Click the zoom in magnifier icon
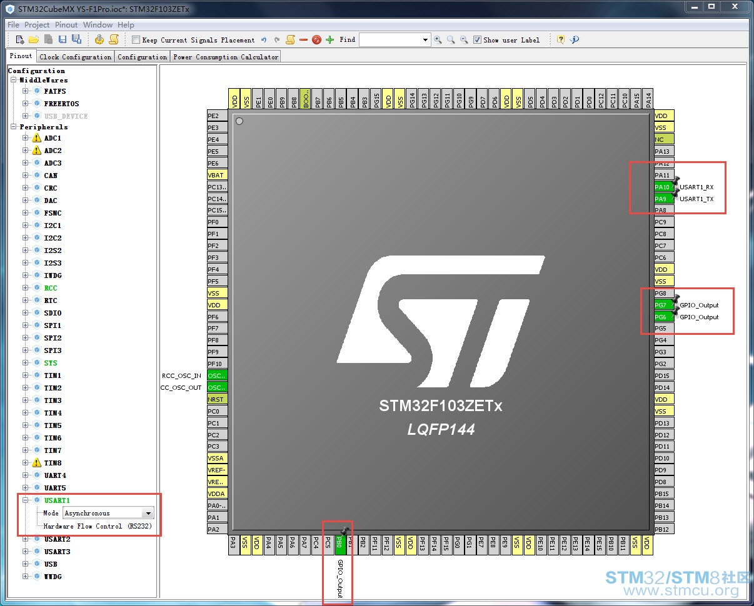 point(438,40)
